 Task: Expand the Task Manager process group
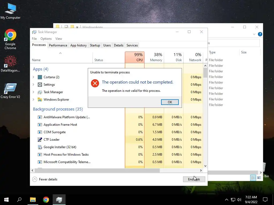33,92
